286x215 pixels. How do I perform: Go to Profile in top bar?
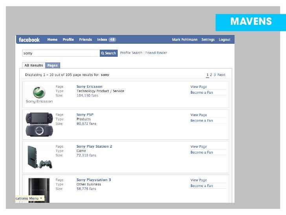(68, 39)
